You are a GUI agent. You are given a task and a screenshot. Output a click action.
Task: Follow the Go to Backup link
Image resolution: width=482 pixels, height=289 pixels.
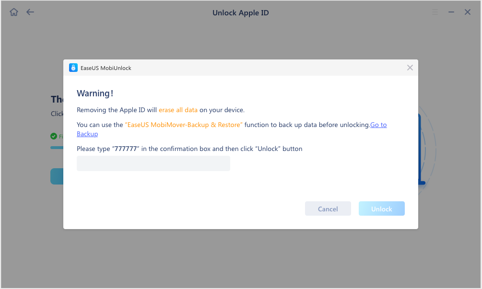(378, 125)
